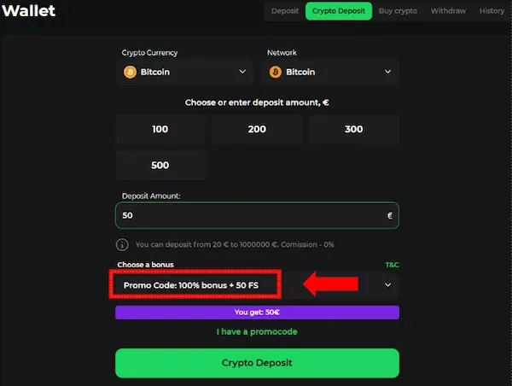Open the Choose a bonus dropdown
Image resolution: width=512 pixels, height=386 pixels.
[x=388, y=284]
